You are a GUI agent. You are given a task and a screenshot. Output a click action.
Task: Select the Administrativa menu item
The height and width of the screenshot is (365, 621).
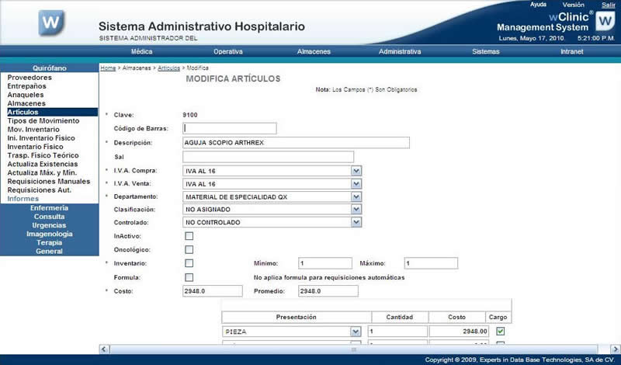click(x=400, y=52)
